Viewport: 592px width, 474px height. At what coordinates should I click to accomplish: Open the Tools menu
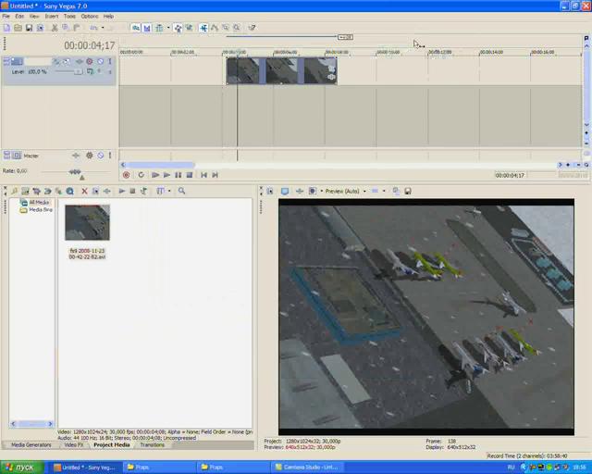click(69, 17)
